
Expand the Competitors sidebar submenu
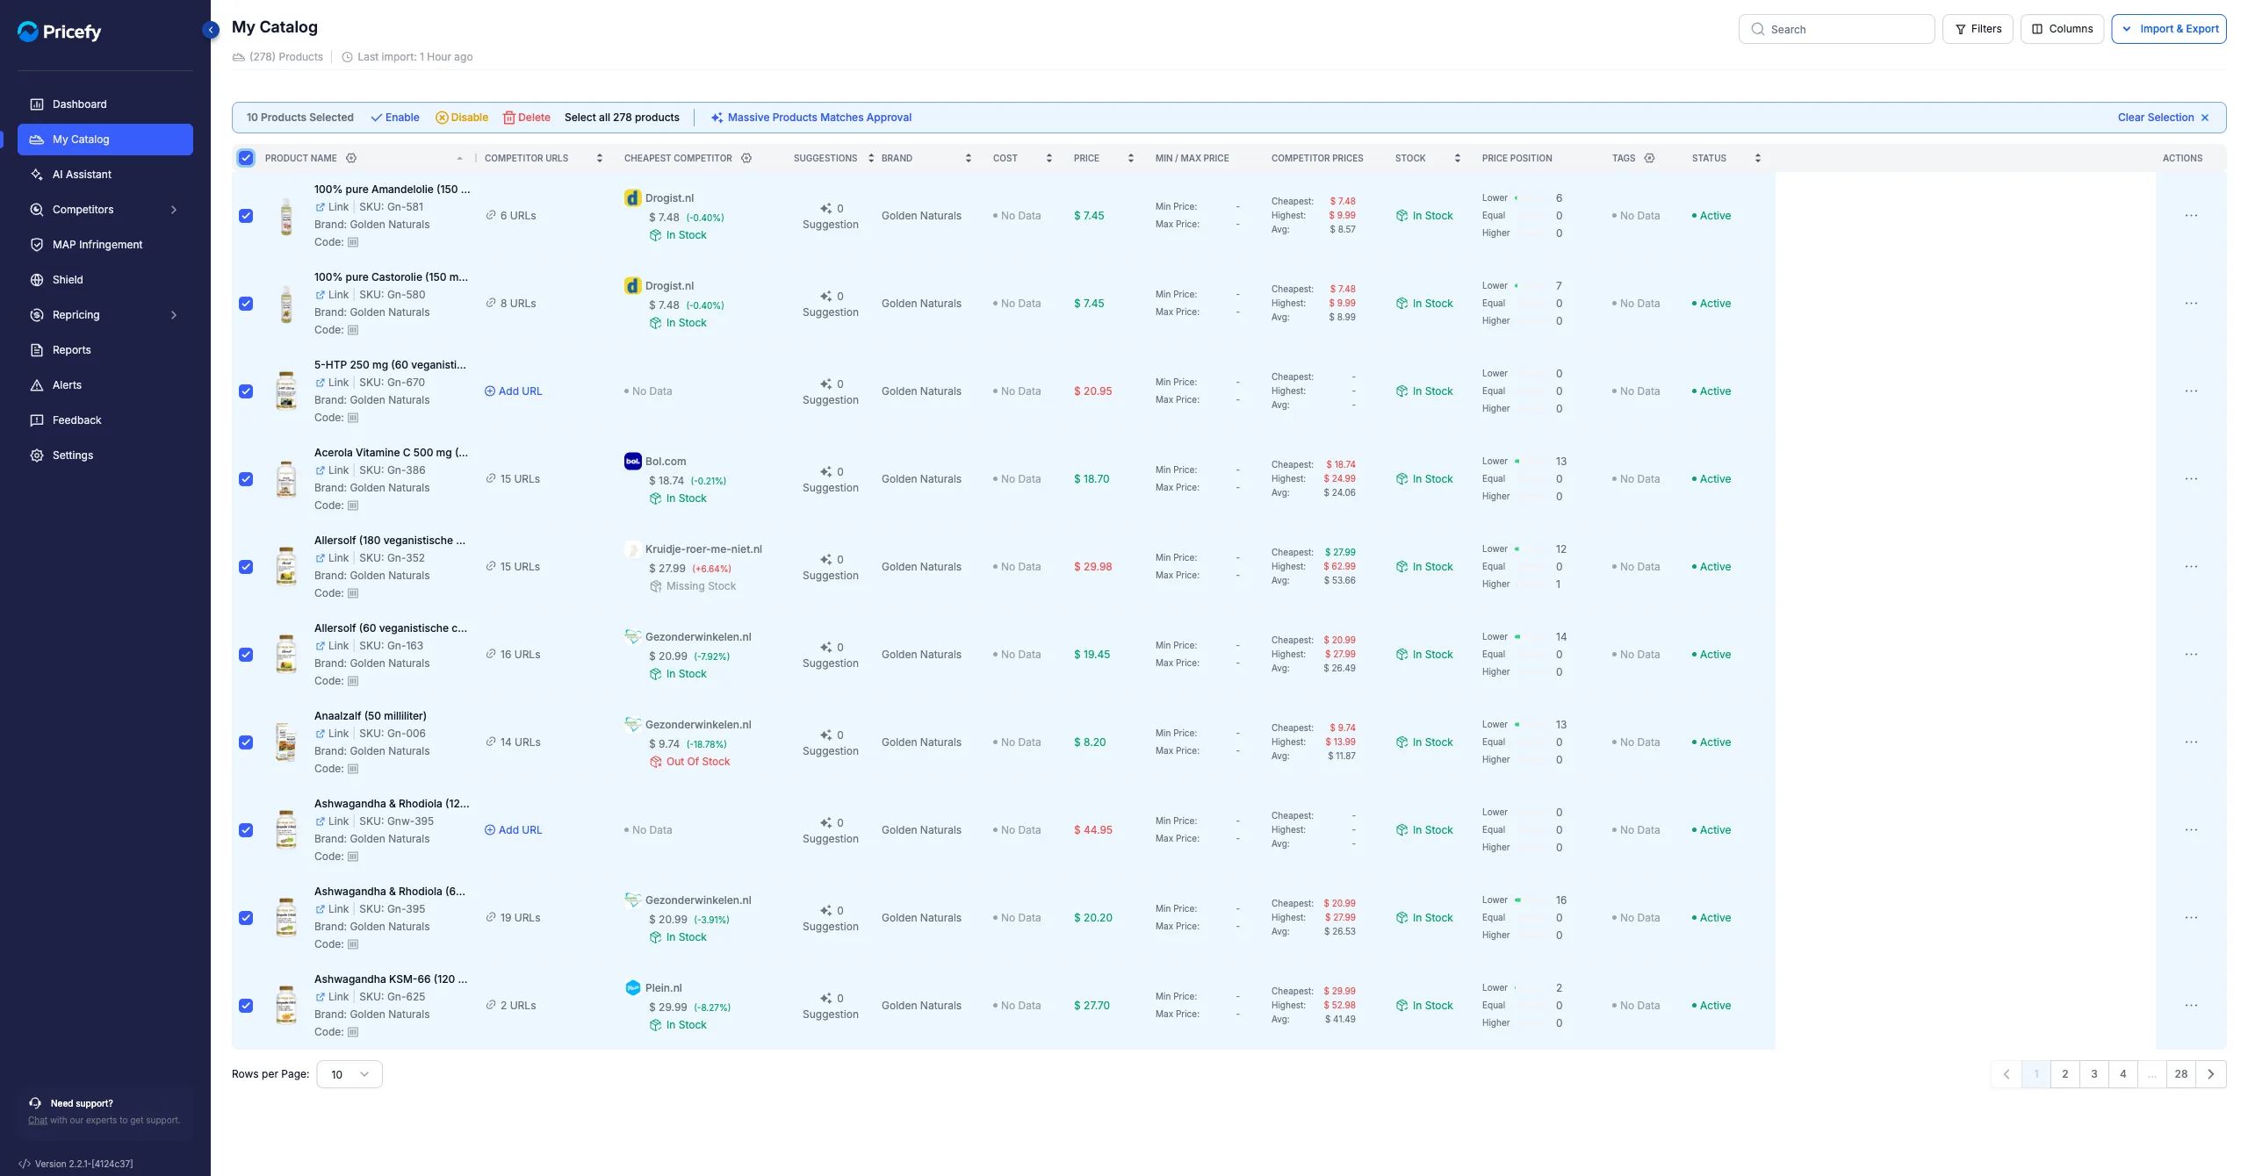tap(174, 210)
